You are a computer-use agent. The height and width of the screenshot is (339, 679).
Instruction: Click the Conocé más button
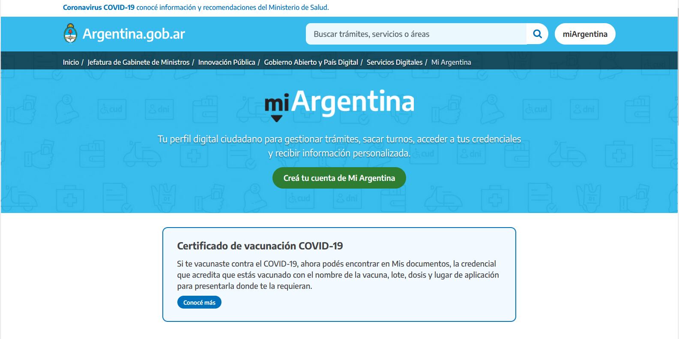[199, 302]
